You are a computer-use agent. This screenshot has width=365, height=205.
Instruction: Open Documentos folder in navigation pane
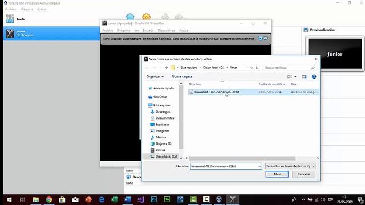tap(162, 118)
